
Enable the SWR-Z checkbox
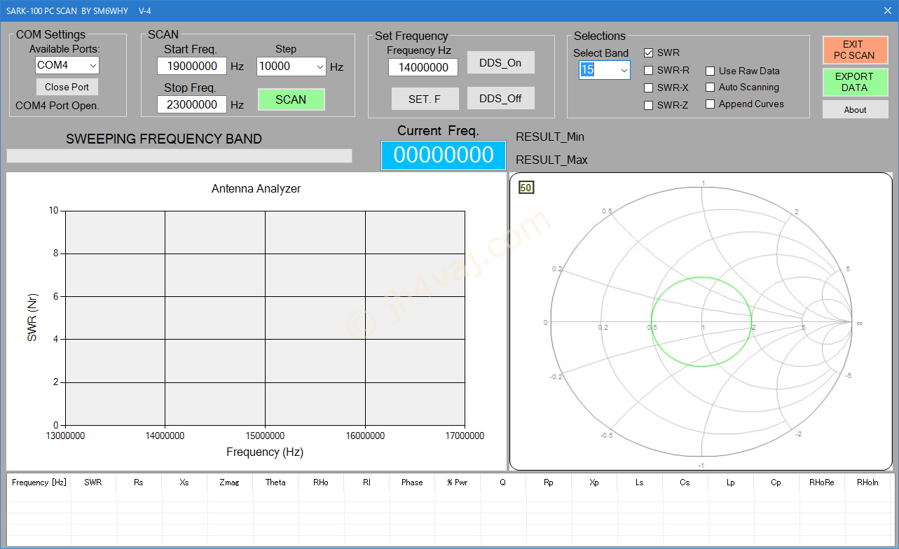pos(648,105)
